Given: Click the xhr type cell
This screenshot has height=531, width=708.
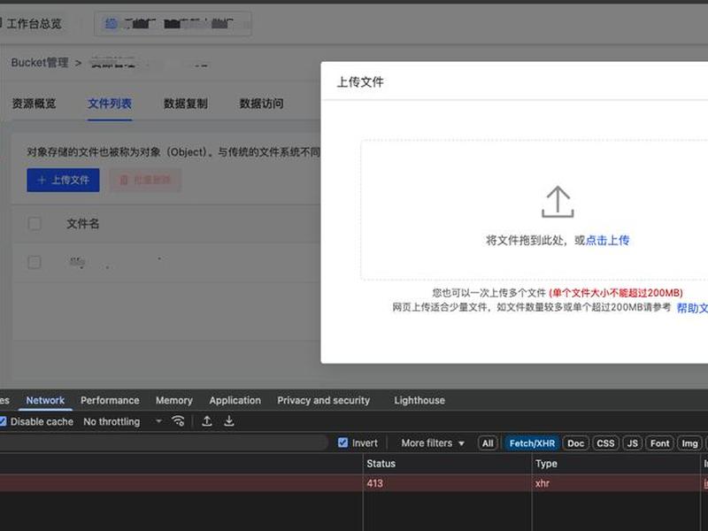Looking at the screenshot, I should click(615, 483).
